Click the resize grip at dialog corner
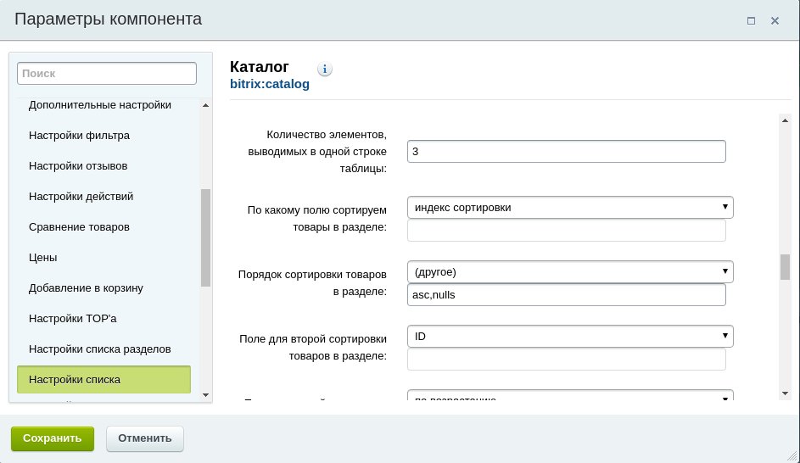The height and width of the screenshot is (463, 800). [x=792, y=456]
